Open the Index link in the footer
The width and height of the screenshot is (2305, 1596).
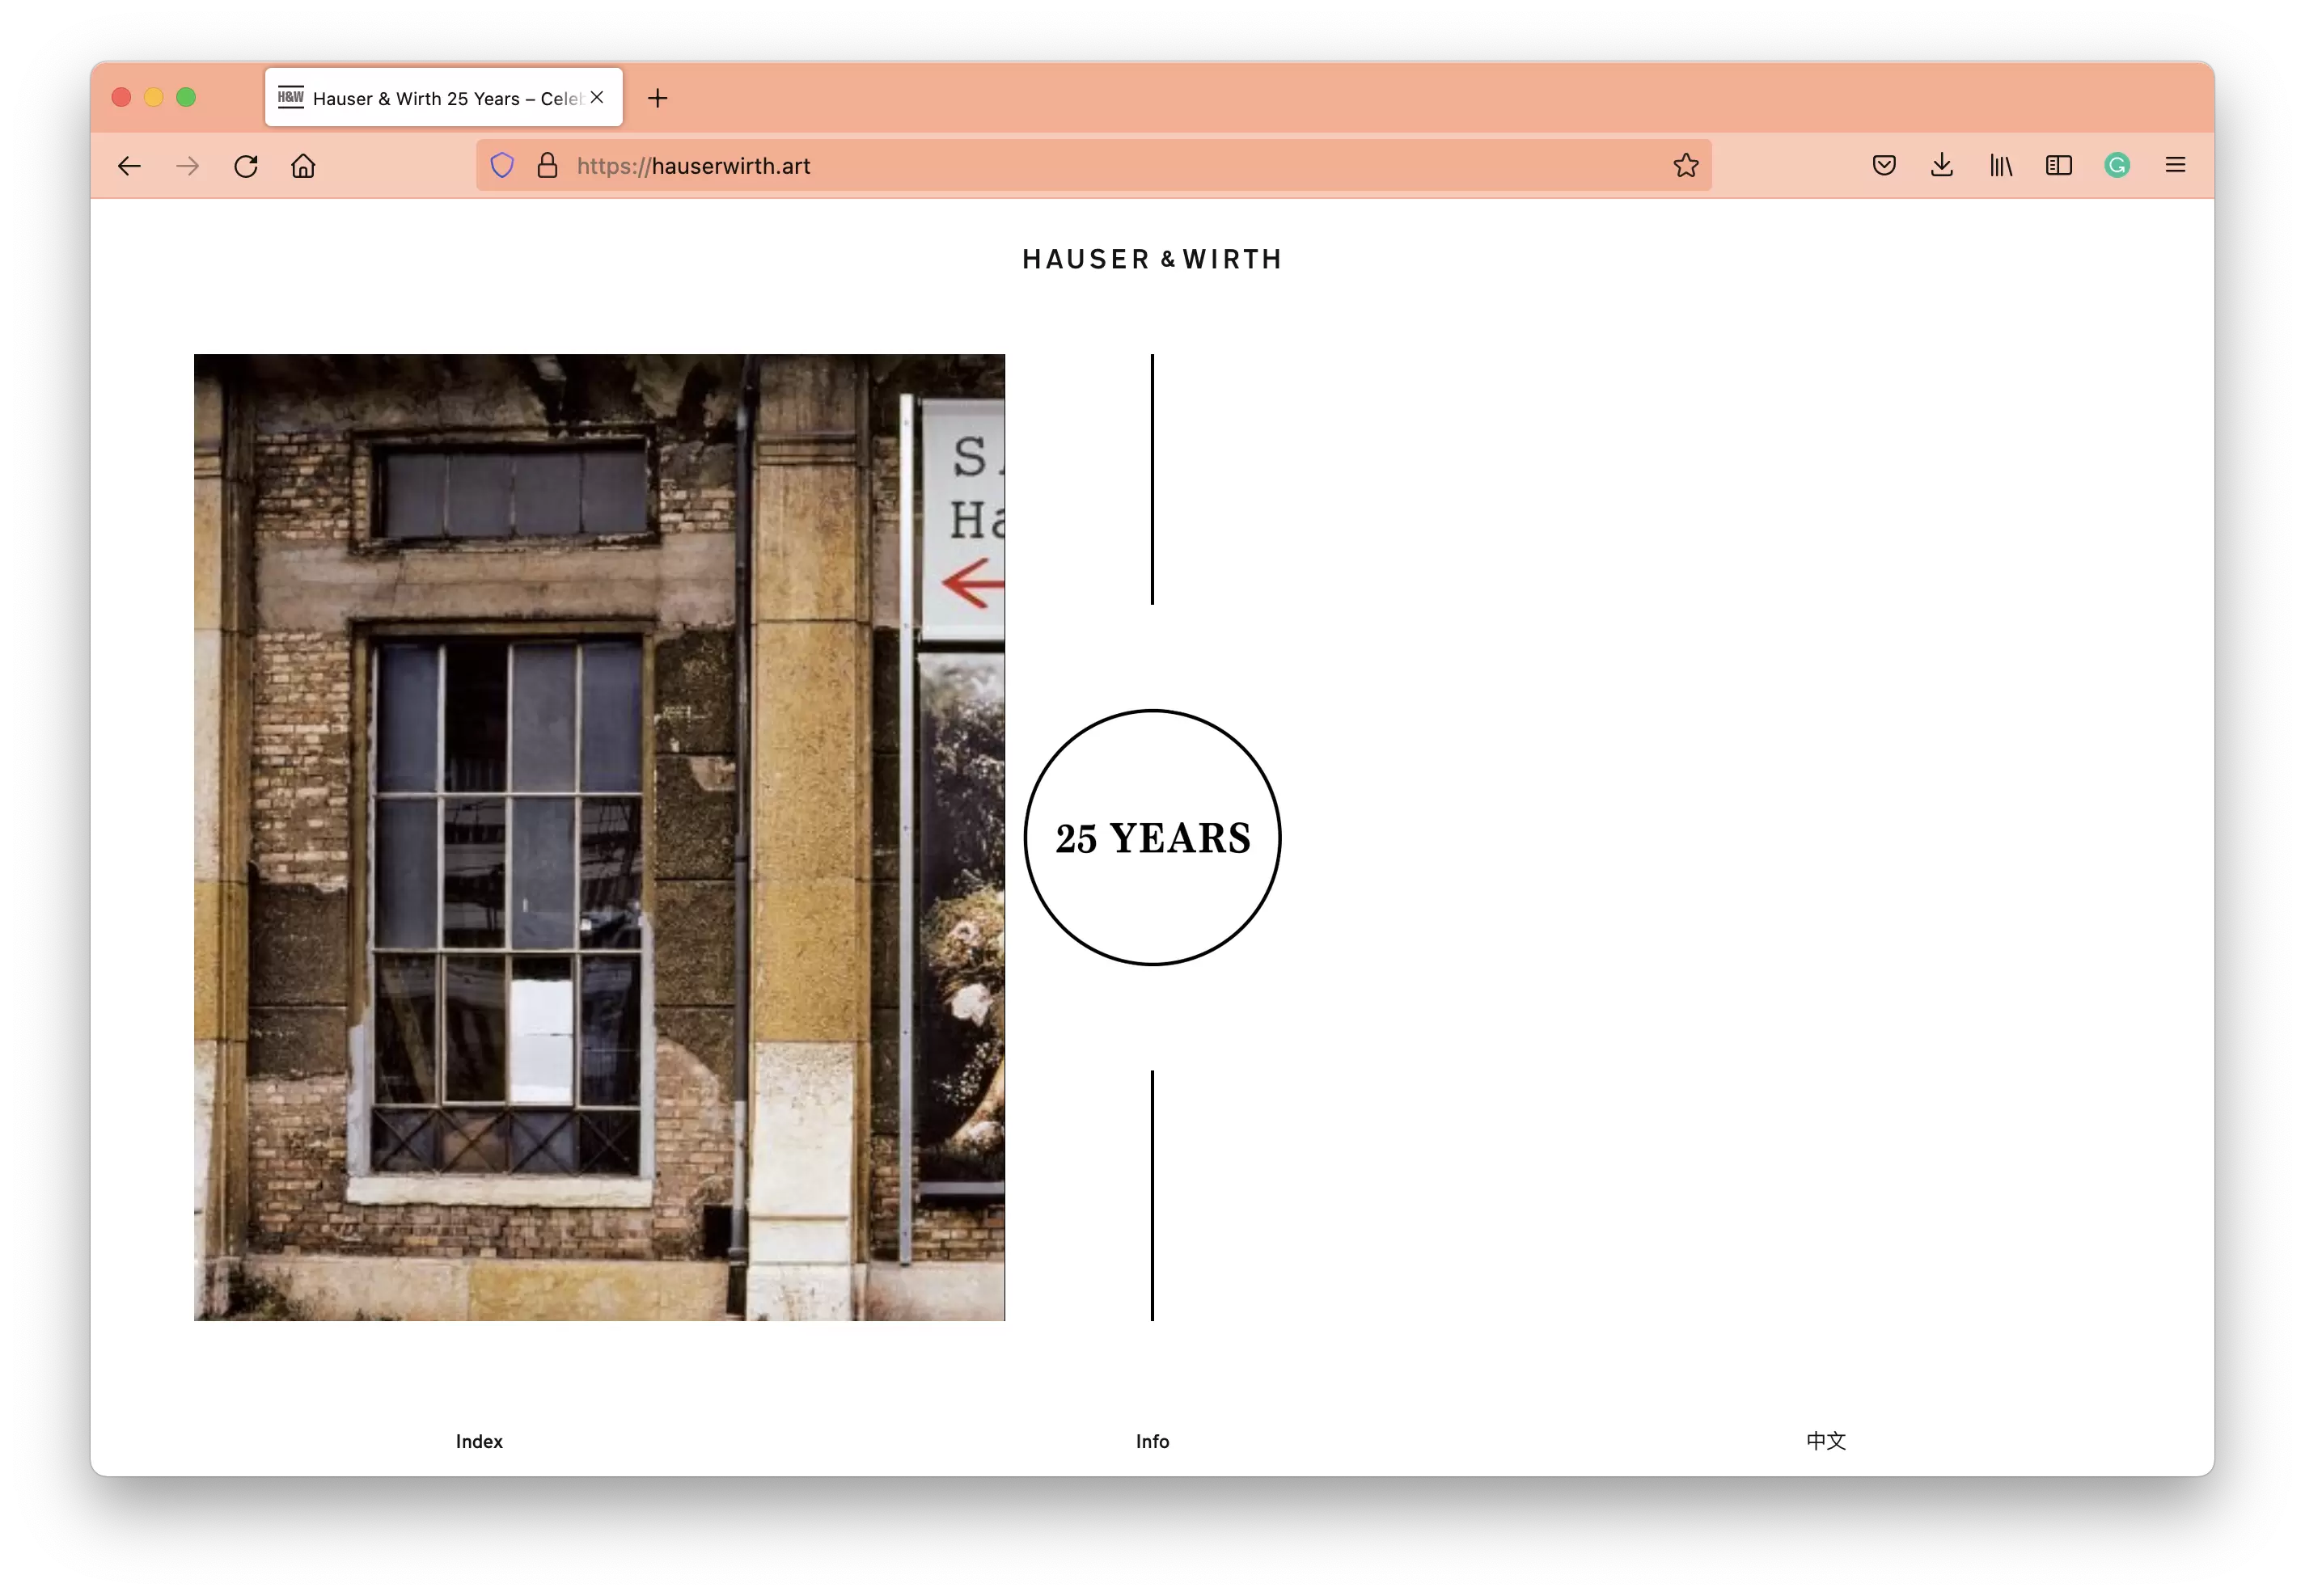pos(480,1441)
